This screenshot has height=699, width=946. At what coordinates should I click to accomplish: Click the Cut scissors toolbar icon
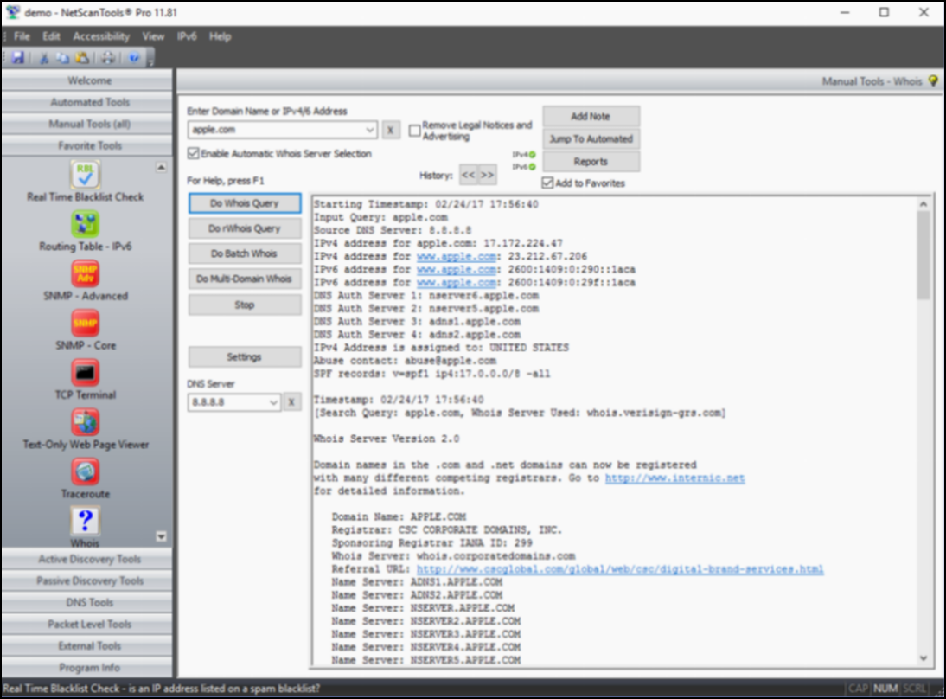point(44,58)
